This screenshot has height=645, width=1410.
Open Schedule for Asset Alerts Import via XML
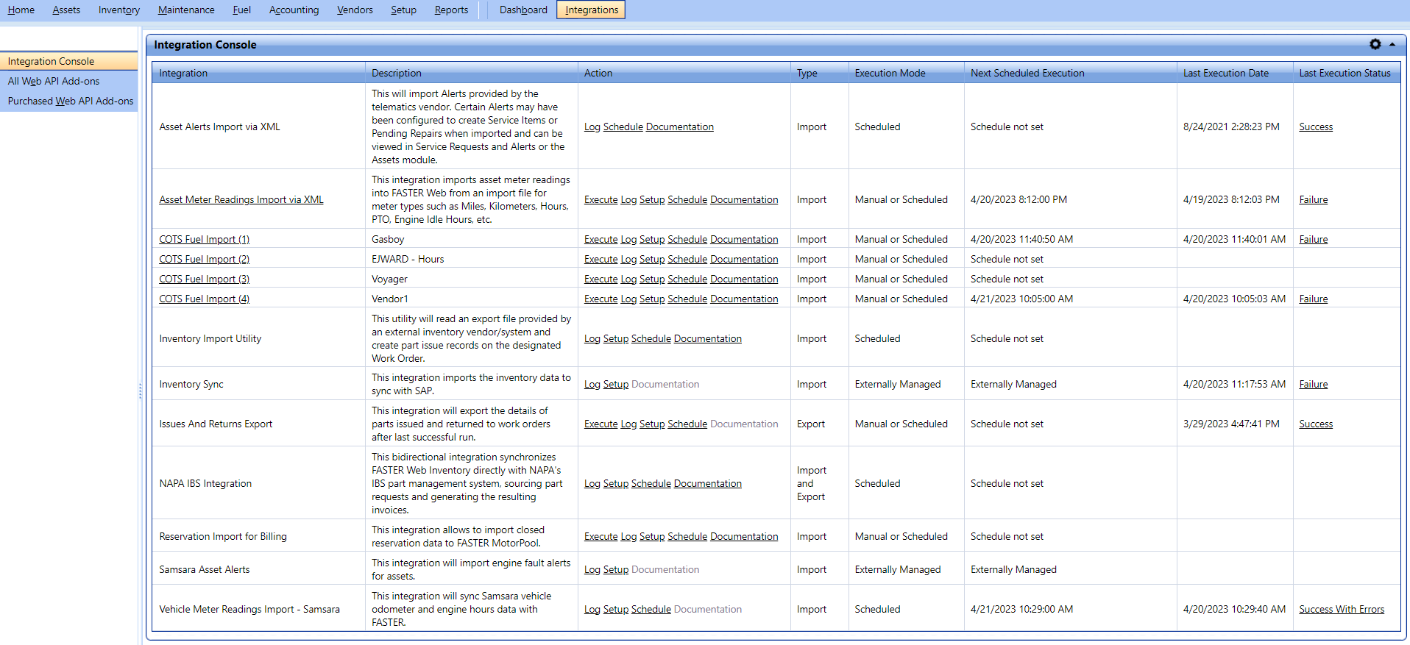click(623, 126)
